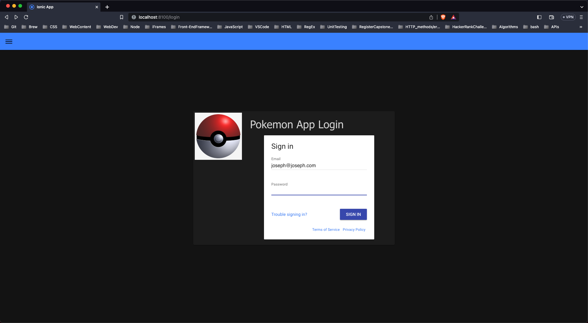Open the Node bookmarks folder

pos(131,27)
